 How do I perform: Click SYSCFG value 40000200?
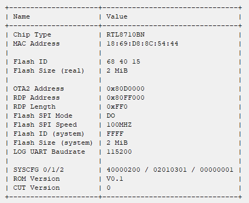123,170
